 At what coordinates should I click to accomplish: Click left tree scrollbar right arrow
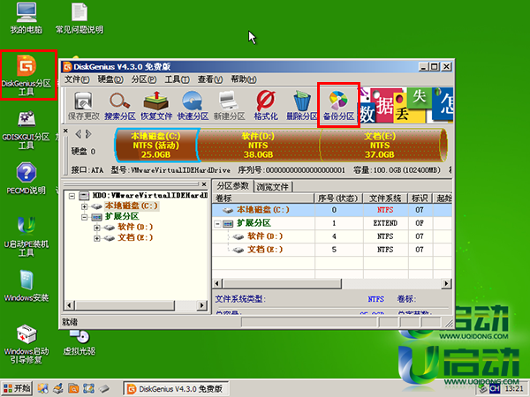(201, 305)
